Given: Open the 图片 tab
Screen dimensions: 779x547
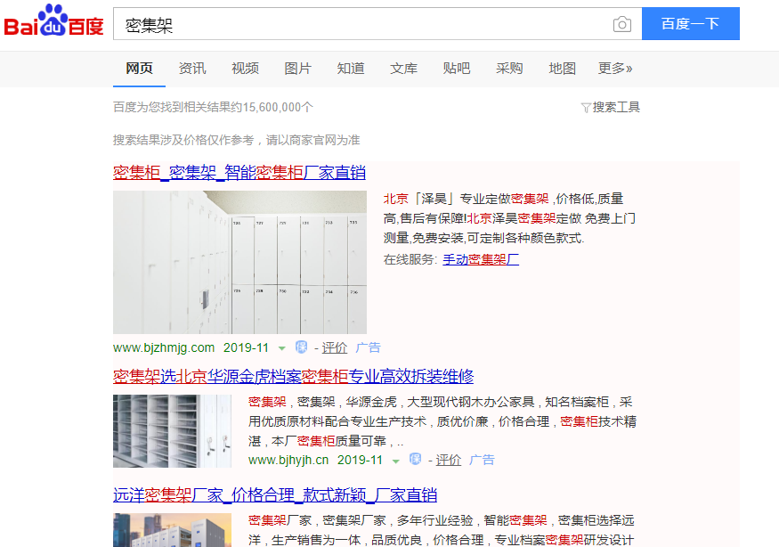Looking at the screenshot, I should tap(297, 69).
